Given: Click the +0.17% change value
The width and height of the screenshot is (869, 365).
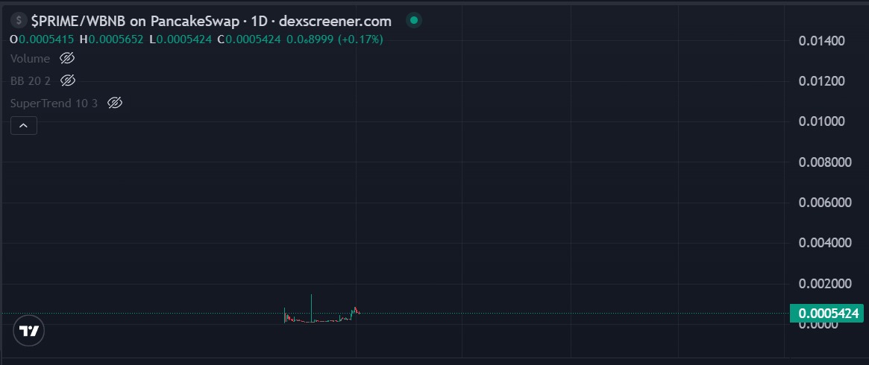Looking at the screenshot, I should [360, 39].
